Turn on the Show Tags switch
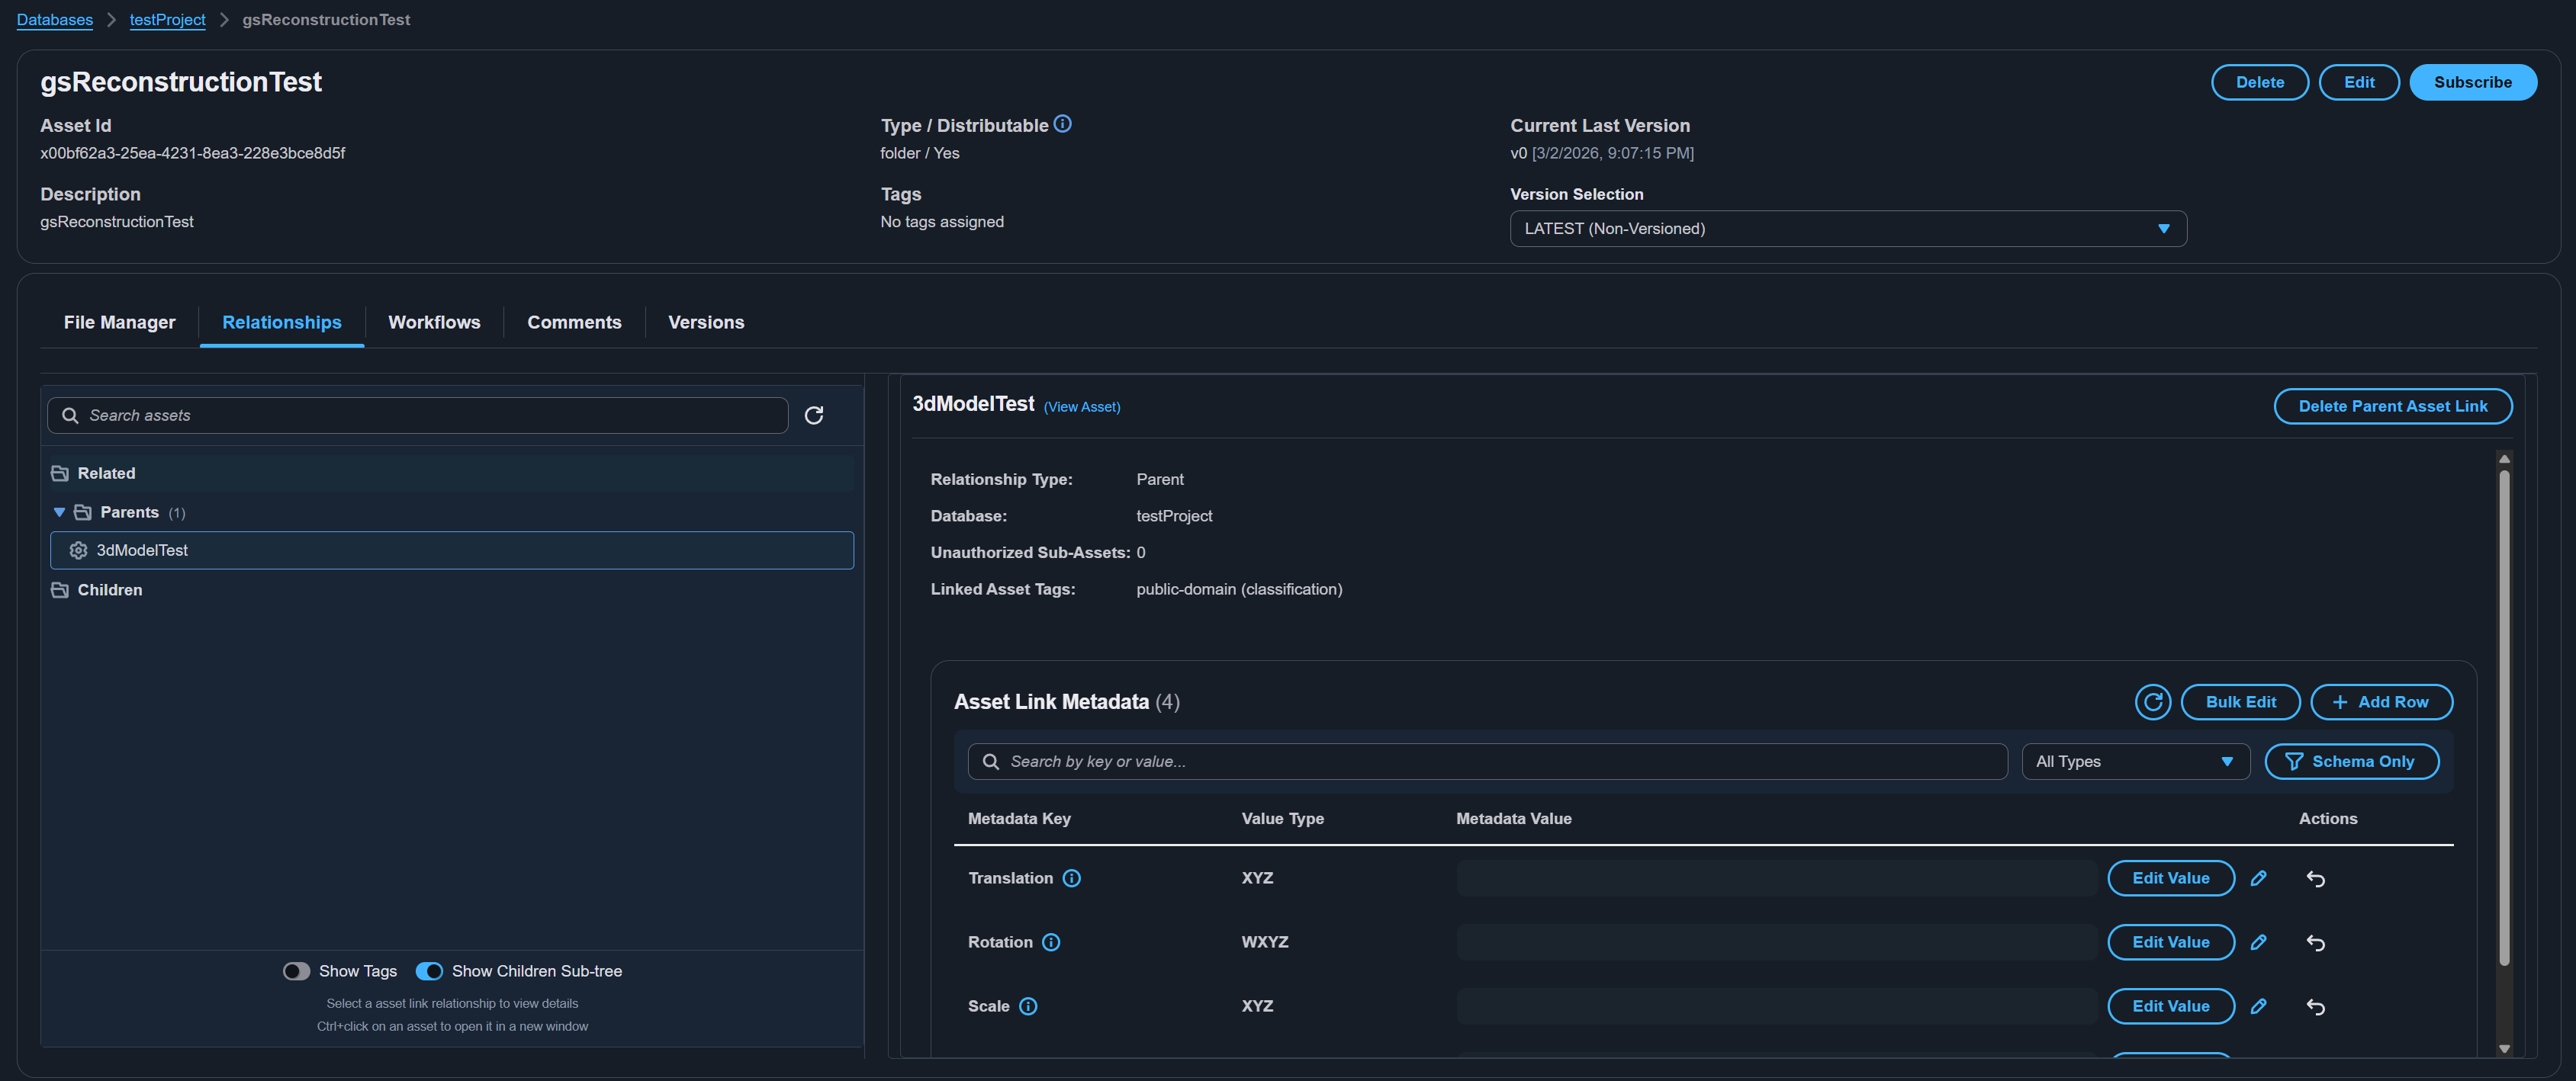 click(296, 971)
